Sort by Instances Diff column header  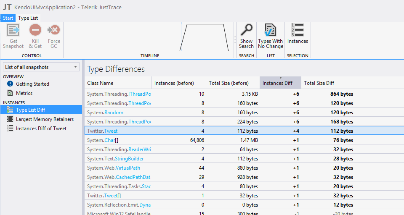(x=280, y=83)
